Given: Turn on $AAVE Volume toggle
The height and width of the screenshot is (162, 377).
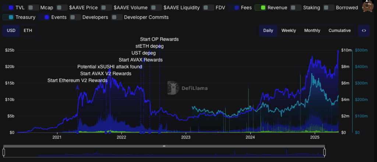Looking at the screenshot, I should (x=106, y=8).
